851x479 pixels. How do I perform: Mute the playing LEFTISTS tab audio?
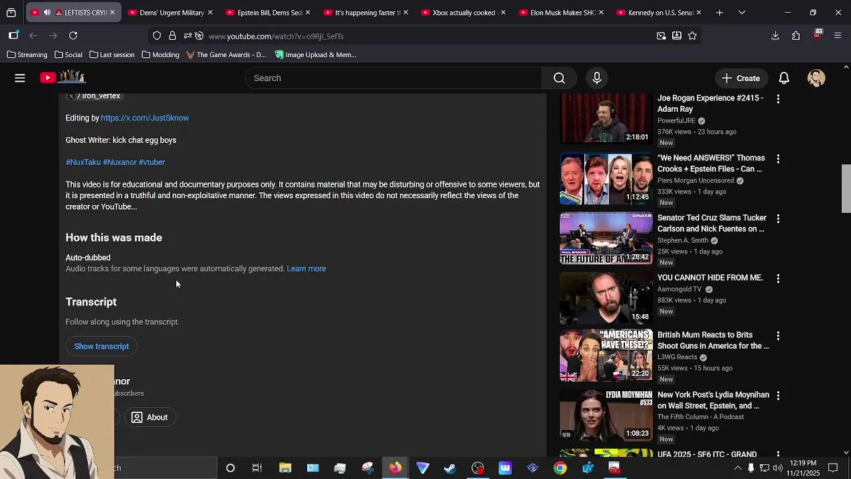point(47,12)
